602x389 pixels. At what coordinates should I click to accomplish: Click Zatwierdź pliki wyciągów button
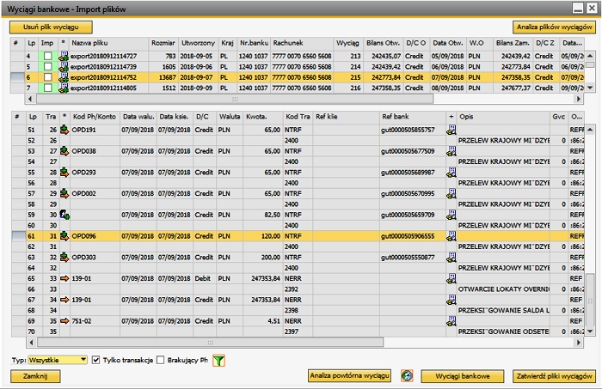tap(554, 376)
